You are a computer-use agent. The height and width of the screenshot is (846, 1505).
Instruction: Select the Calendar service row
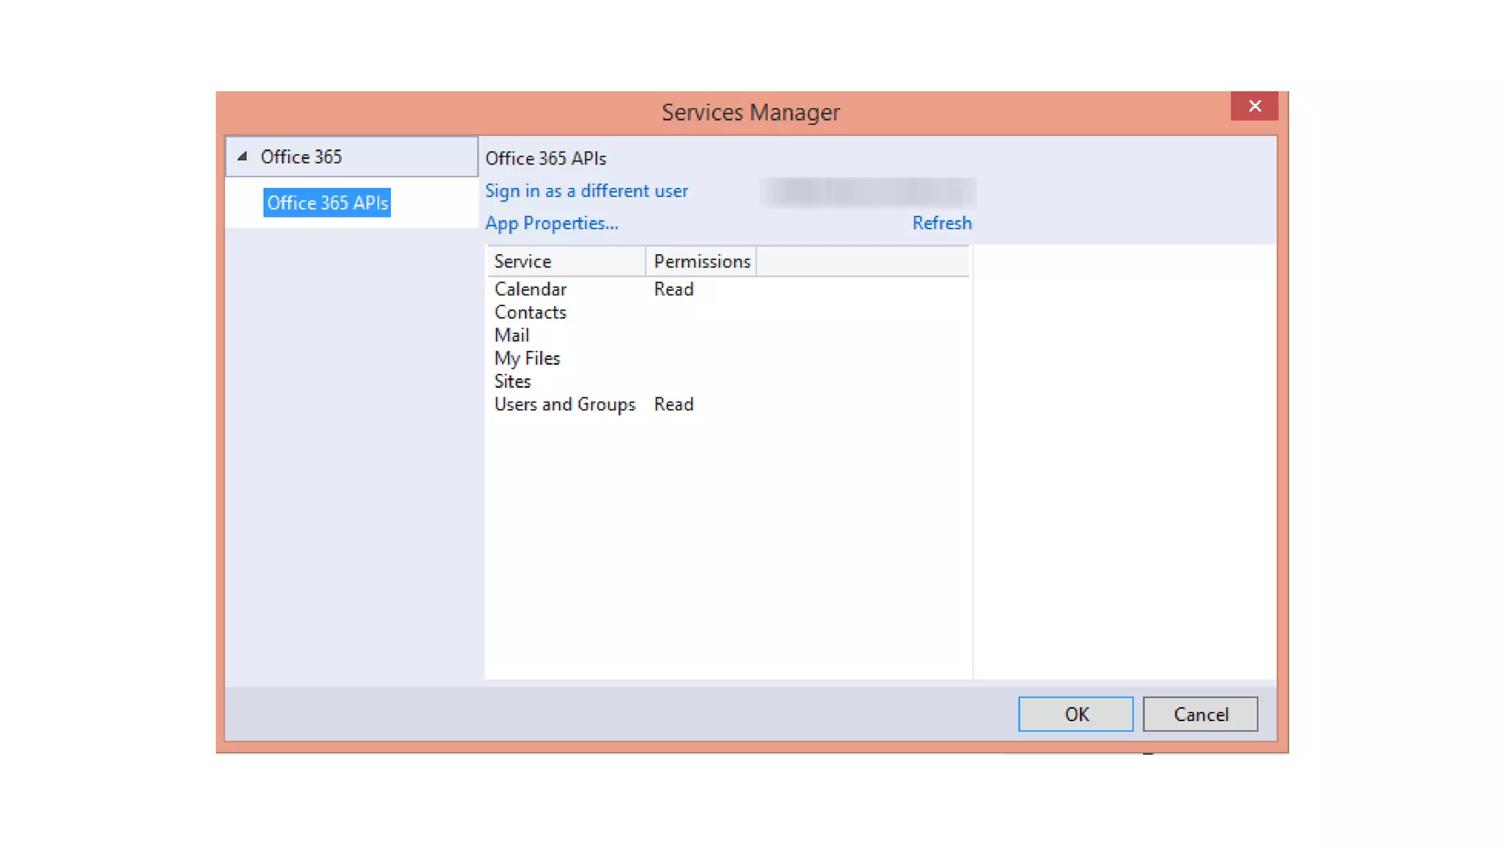[530, 289]
